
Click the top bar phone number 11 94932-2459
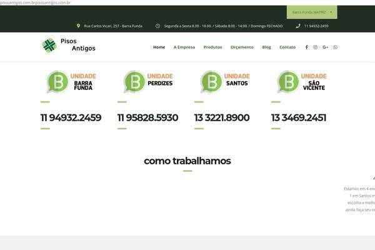pos(316,26)
